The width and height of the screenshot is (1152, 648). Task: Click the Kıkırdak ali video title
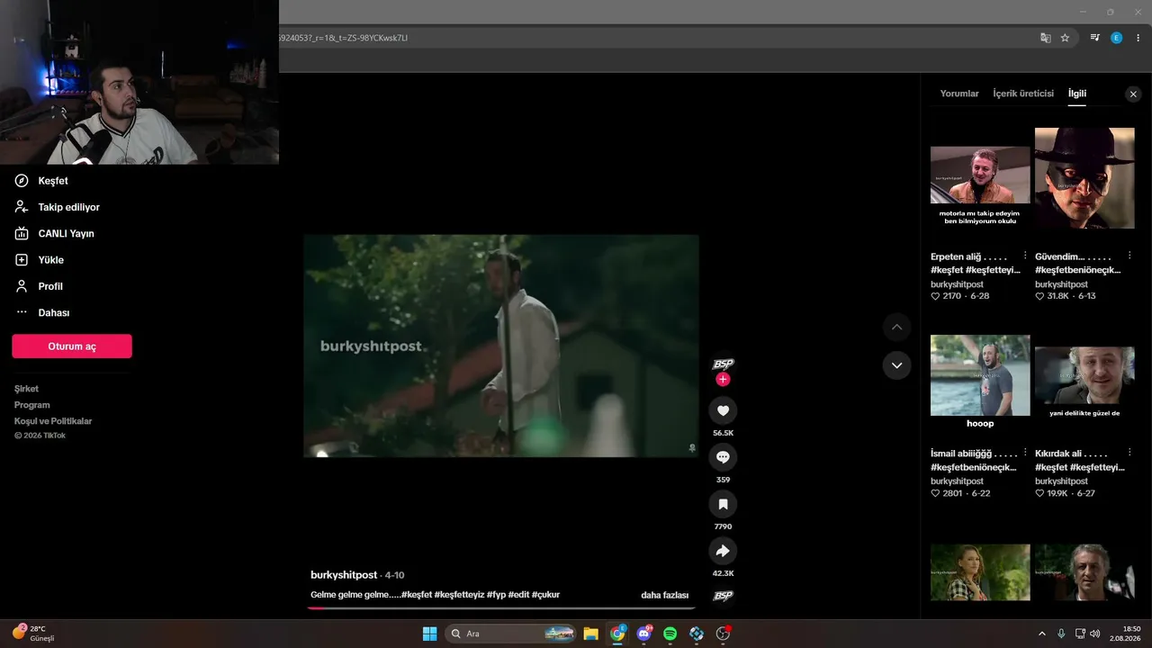point(1080,460)
